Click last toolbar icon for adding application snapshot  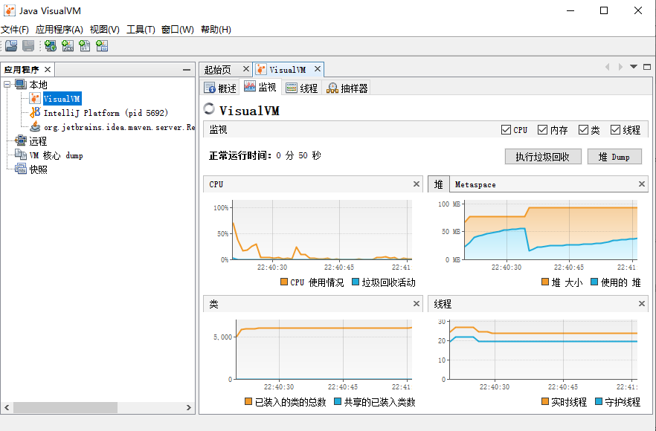click(102, 45)
